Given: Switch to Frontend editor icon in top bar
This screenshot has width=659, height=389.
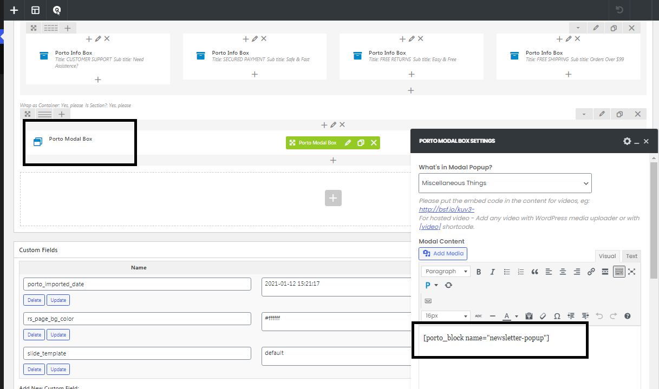Looking at the screenshot, I should pyautogui.click(x=57, y=10).
